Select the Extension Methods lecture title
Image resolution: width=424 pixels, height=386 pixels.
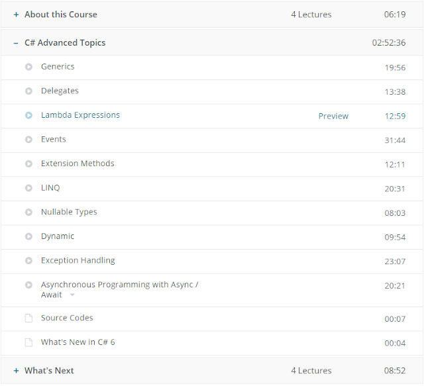[x=78, y=164]
